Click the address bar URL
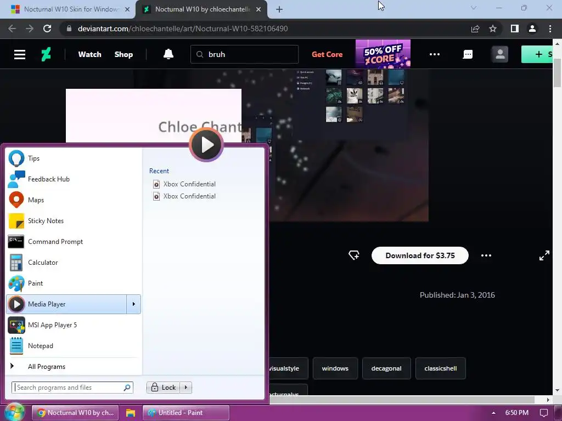Viewport: 562px width, 421px height. pos(183,29)
